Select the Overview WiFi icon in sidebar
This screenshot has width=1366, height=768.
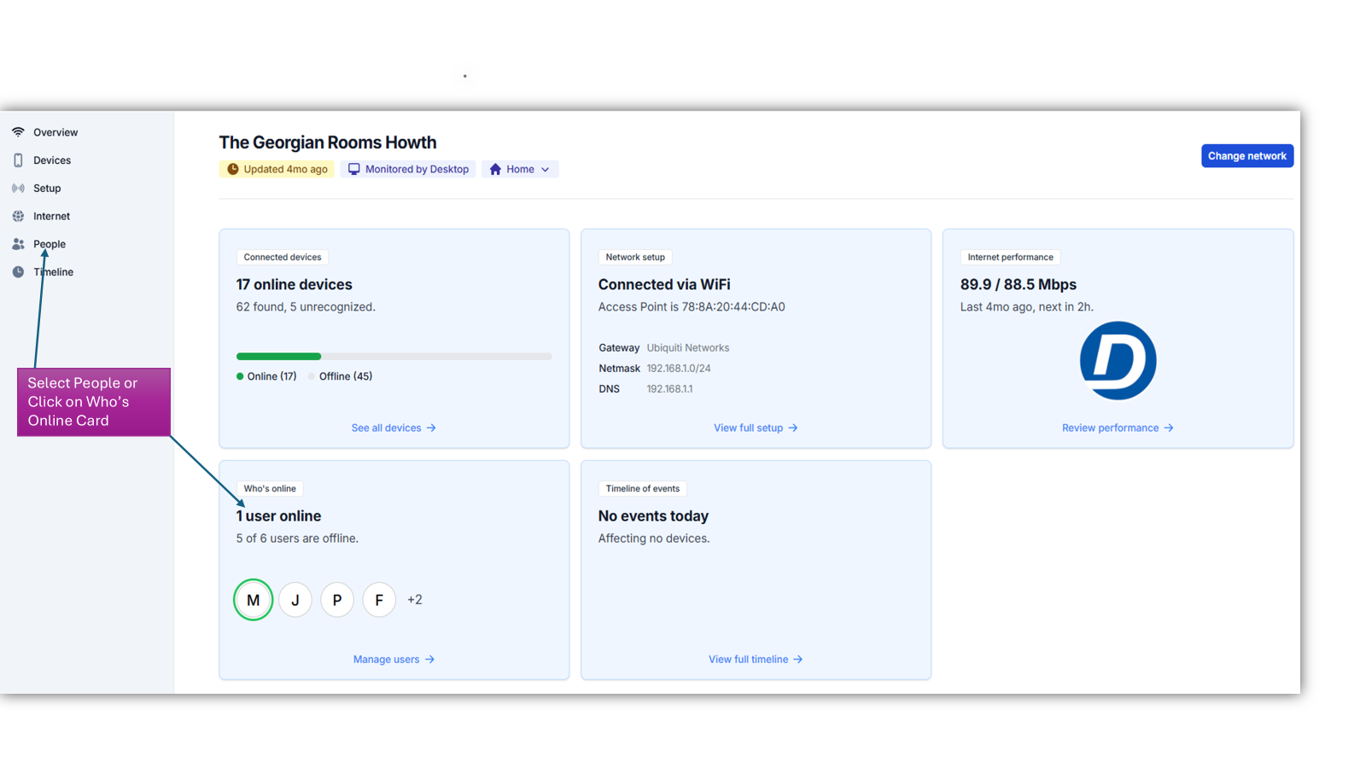18,131
